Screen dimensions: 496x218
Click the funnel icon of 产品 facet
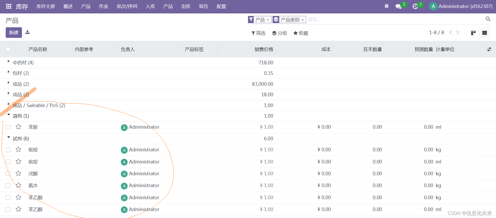251,20
